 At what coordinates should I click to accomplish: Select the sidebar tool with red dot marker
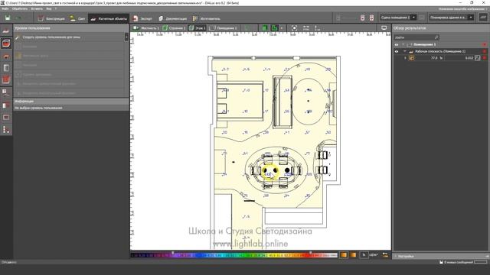pyautogui.click(x=6, y=105)
